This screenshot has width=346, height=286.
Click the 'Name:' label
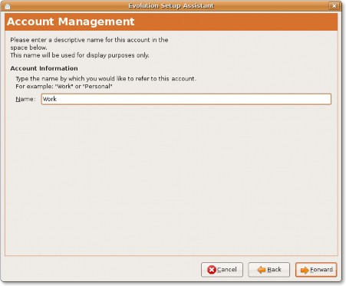point(25,99)
